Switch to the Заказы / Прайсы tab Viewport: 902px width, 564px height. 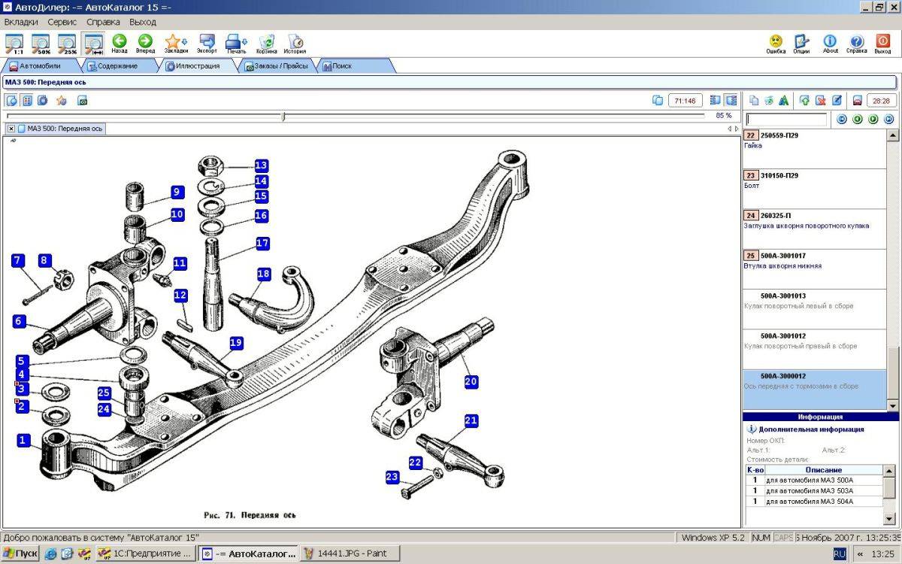(277, 66)
